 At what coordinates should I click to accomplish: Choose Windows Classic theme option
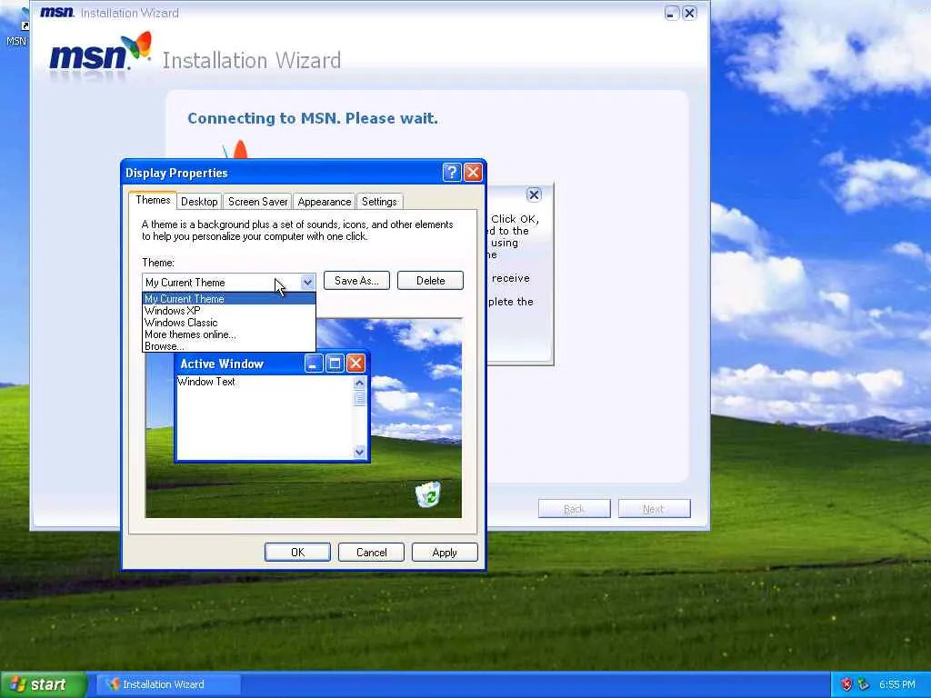[228, 323]
